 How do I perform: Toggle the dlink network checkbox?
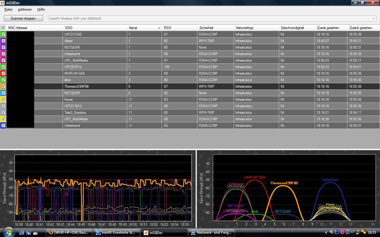(x=3, y=80)
